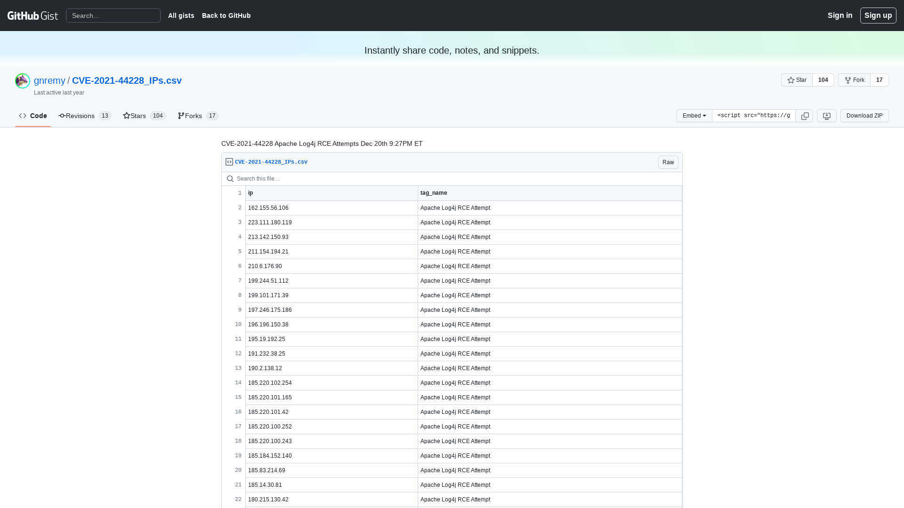
Task: Select IP cell 223.111.180.119
Action: [x=331, y=222]
